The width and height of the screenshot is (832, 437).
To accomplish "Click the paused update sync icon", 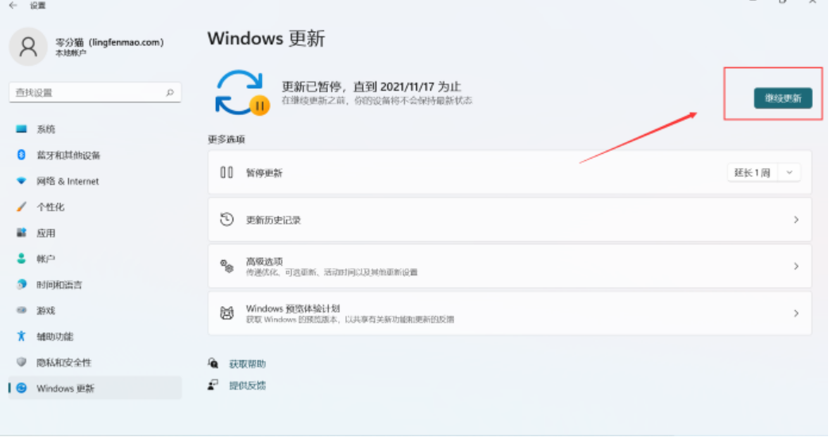I will [241, 93].
